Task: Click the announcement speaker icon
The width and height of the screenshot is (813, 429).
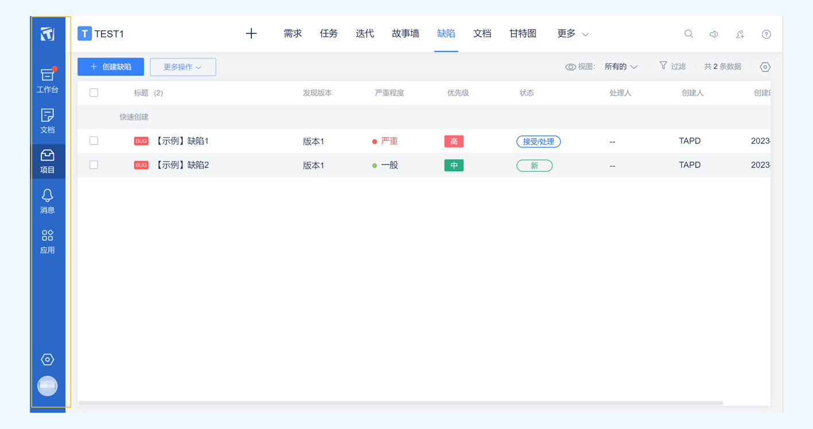Action: 714,34
